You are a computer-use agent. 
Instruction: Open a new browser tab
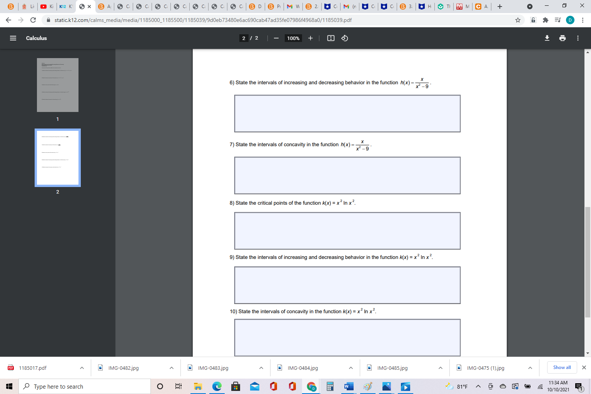point(500,7)
